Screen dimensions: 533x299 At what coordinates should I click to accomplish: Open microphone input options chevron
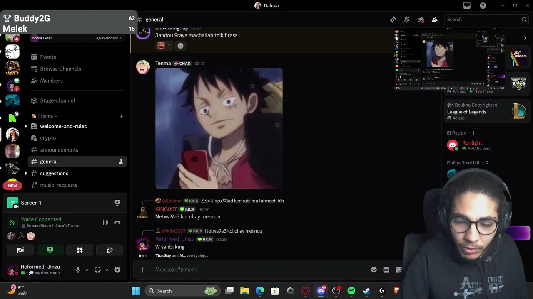[86, 270]
